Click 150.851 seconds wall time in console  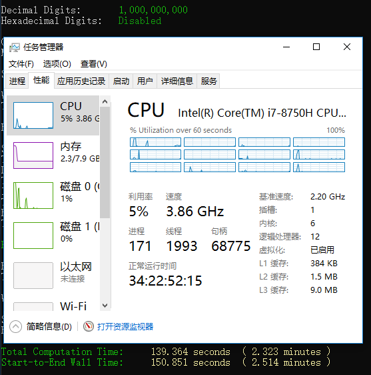(190, 362)
